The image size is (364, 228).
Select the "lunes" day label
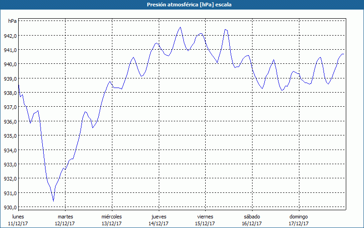[18, 216]
